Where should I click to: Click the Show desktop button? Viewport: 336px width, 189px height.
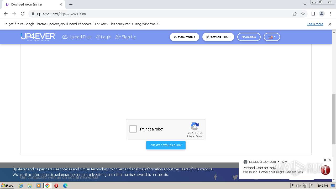point(333,186)
